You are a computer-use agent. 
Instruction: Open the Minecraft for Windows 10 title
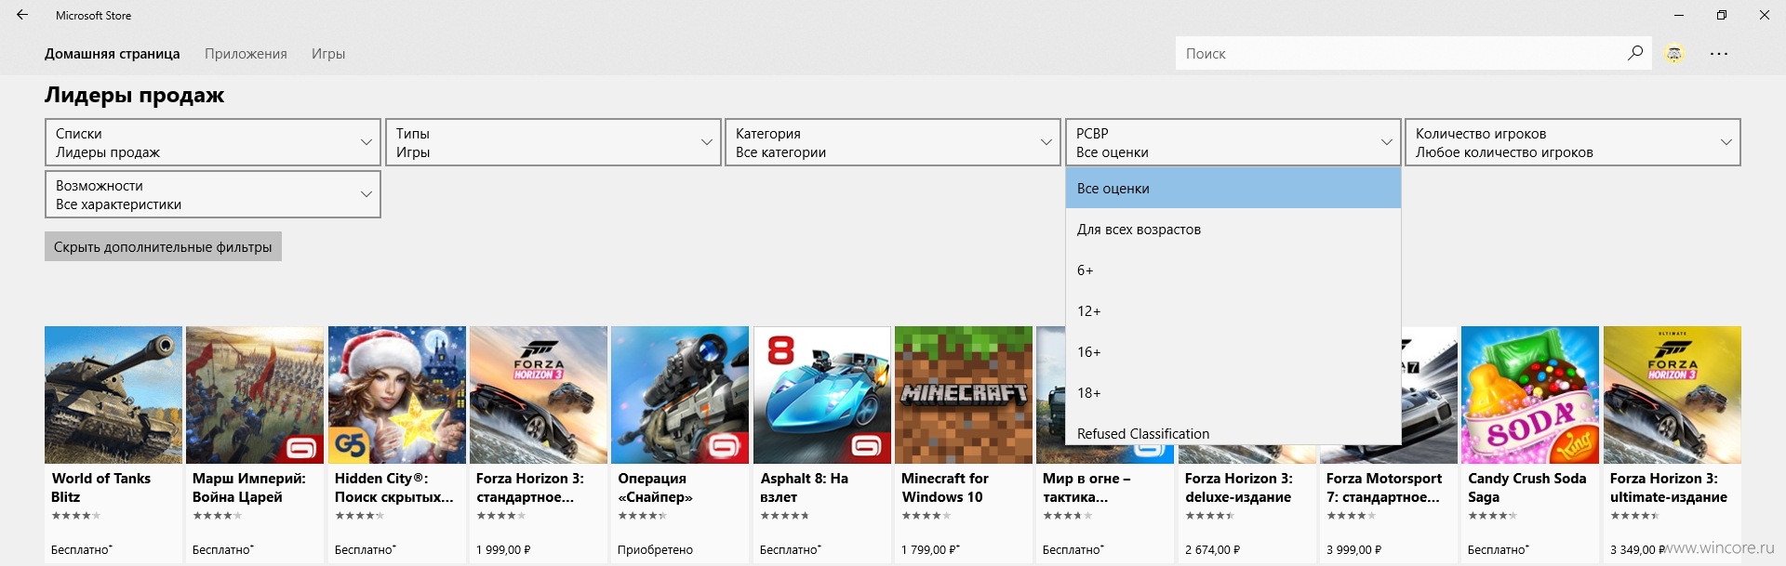coord(945,487)
